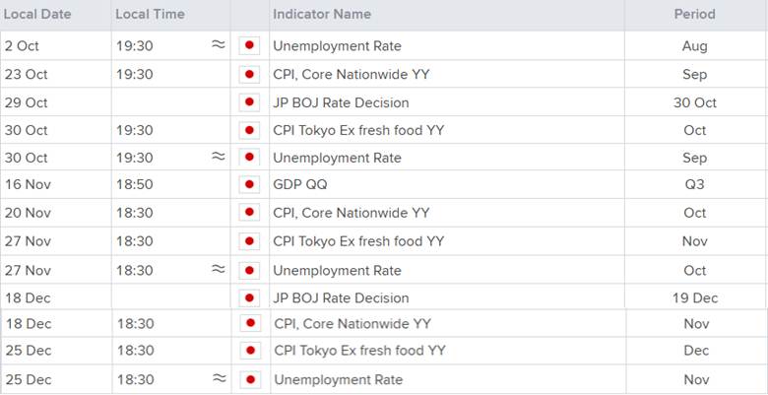Select the 18:50 local time cell

(134, 184)
